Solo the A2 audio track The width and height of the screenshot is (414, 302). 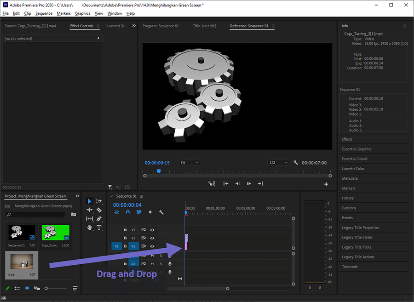coord(161,264)
